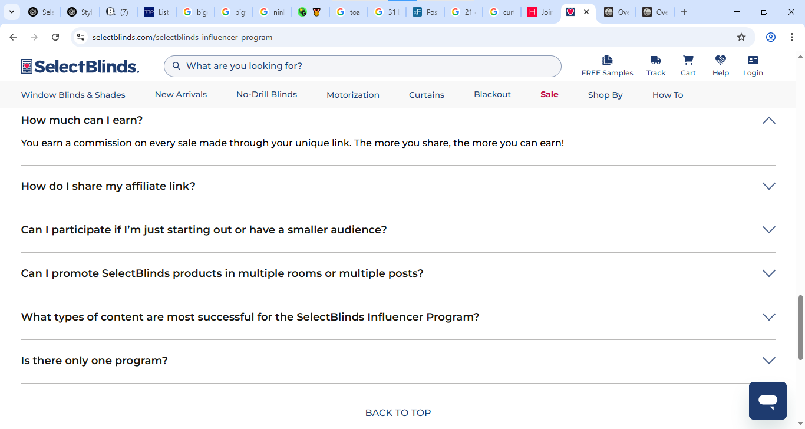Switch to the 'Sele' browser tab

click(41, 12)
